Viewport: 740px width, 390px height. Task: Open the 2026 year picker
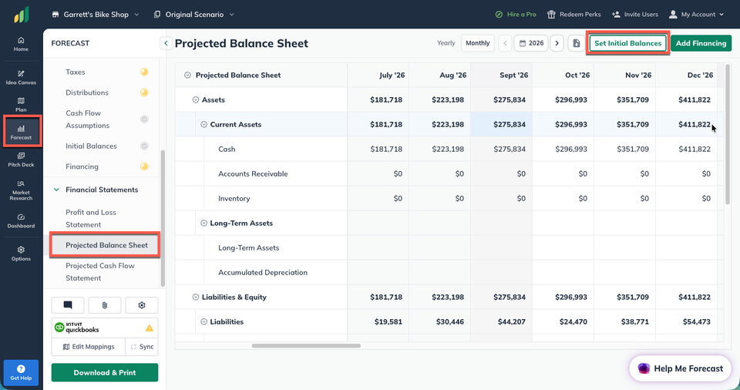pos(531,43)
